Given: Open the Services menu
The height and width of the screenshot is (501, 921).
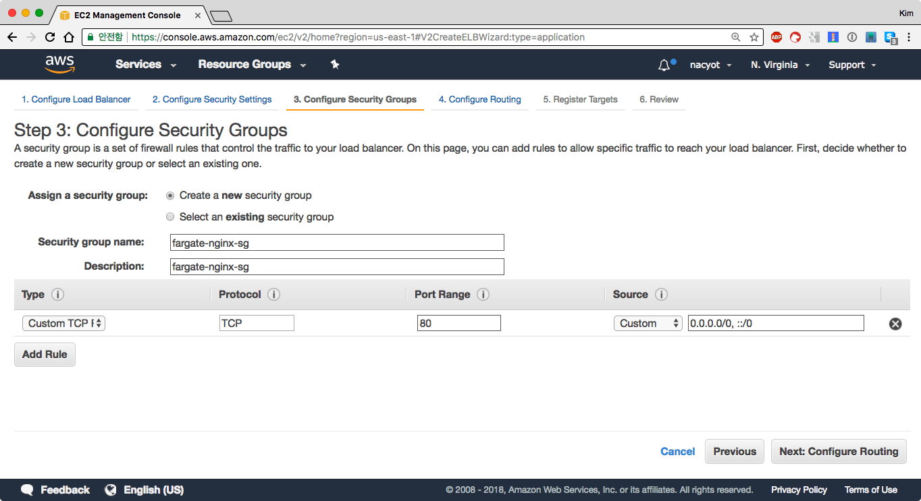Looking at the screenshot, I should click(145, 65).
